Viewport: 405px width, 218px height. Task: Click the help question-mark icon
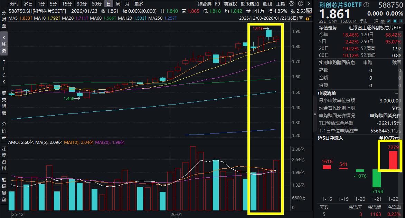(300, 4)
